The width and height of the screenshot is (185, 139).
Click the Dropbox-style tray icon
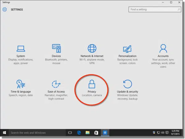tap(154, 133)
